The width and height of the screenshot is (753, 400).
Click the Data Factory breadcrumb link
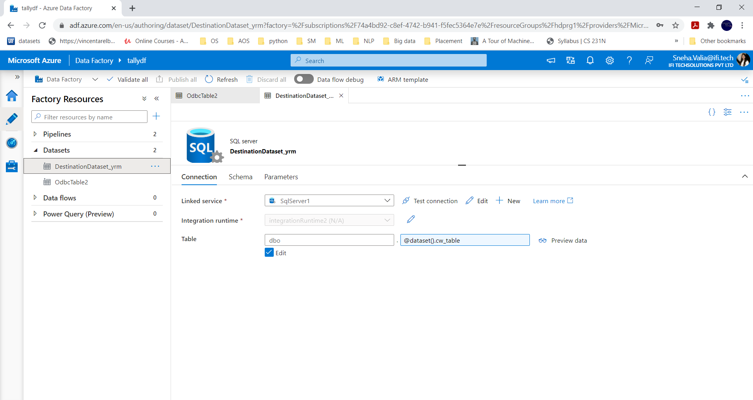coord(94,61)
